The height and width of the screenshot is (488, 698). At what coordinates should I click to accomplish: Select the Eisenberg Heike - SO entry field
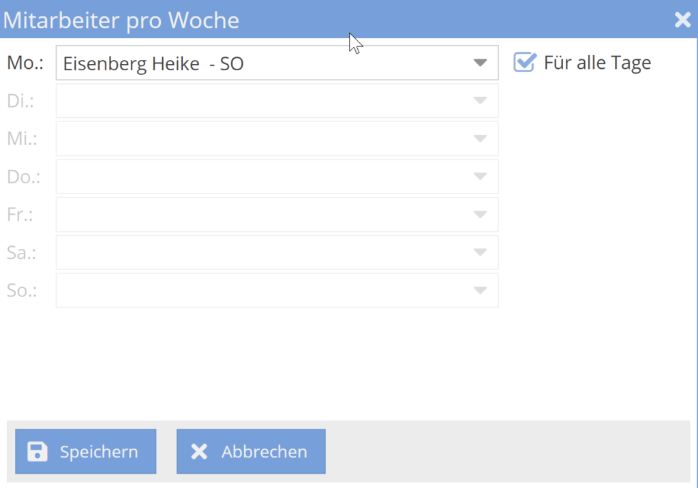pyautogui.click(x=273, y=62)
